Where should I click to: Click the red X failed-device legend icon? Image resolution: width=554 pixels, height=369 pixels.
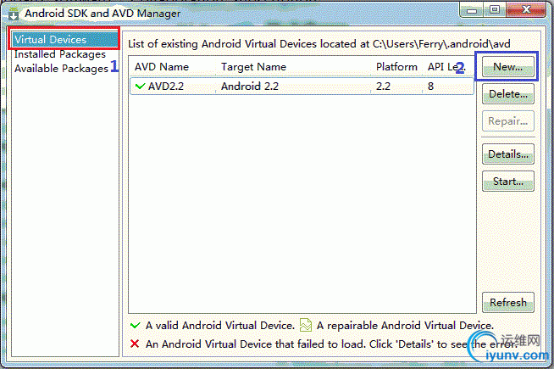pos(135,344)
